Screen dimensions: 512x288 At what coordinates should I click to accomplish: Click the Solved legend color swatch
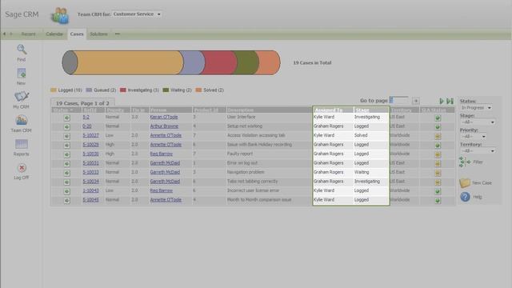(x=198, y=90)
